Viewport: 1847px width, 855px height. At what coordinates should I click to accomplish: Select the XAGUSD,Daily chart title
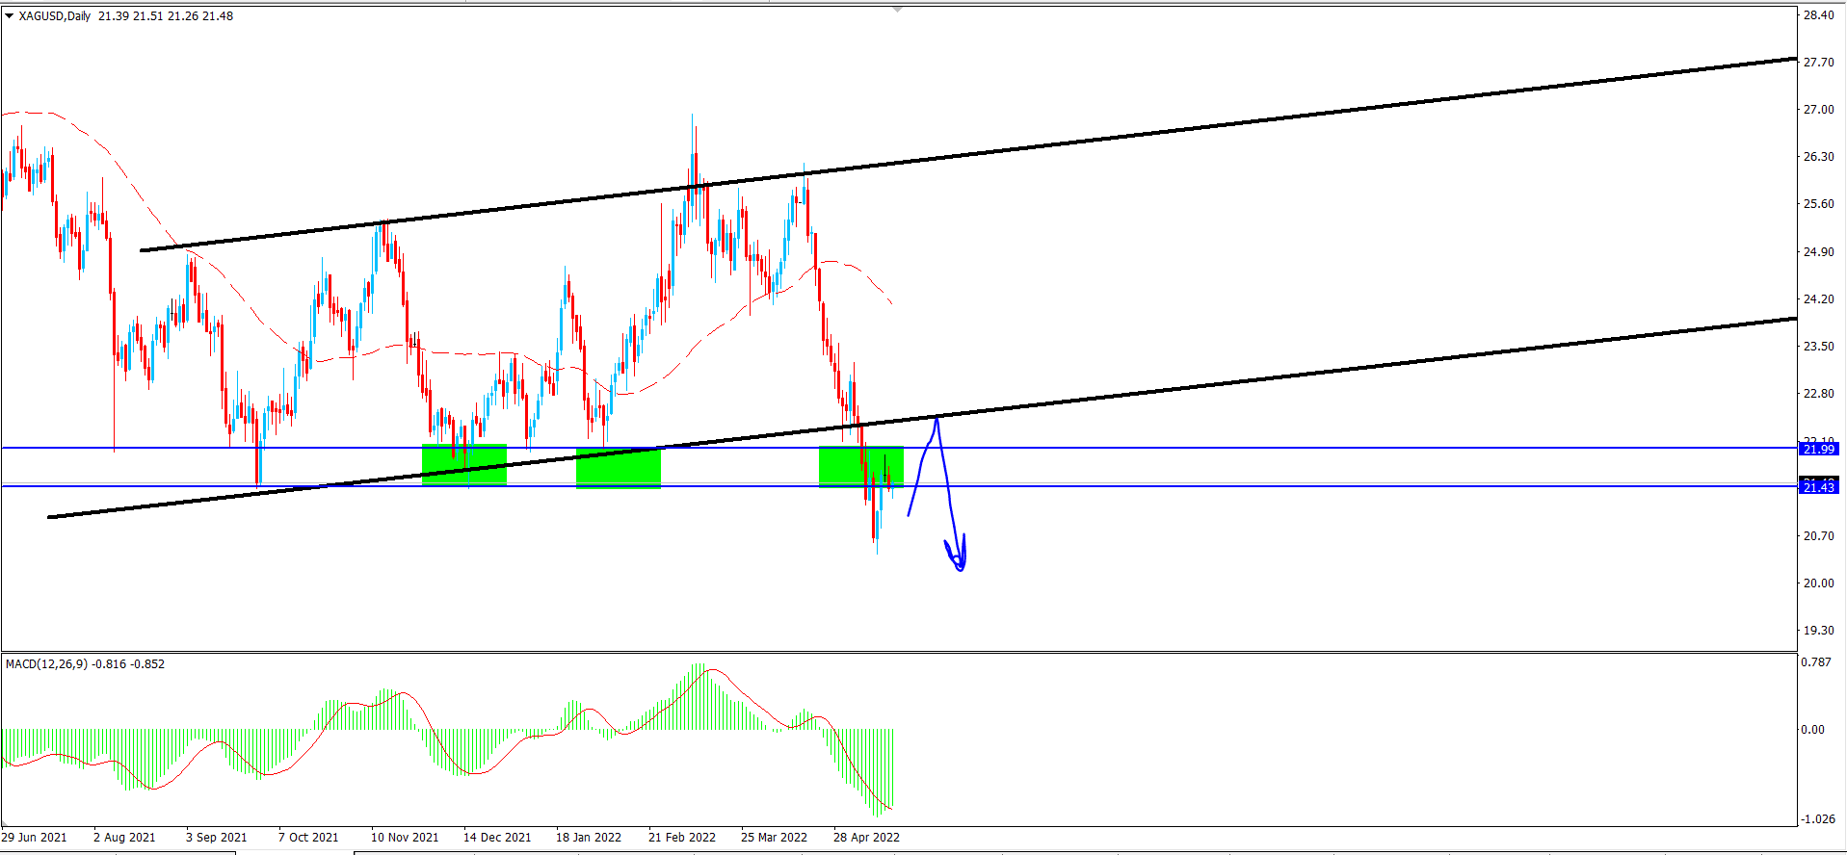(x=55, y=16)
